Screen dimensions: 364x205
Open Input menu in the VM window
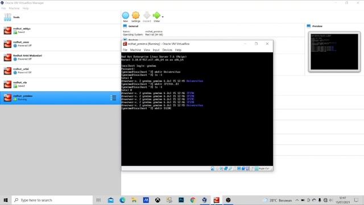click(156, 50)
